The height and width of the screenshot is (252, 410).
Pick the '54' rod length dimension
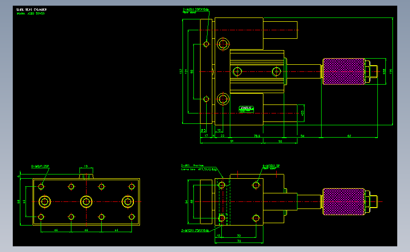(x=303, y=136)
